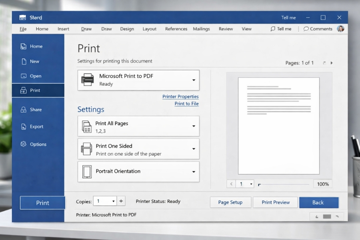This screenshot has width=360, height=240.
Task: Click the Print Preview button
Action: 275,202
